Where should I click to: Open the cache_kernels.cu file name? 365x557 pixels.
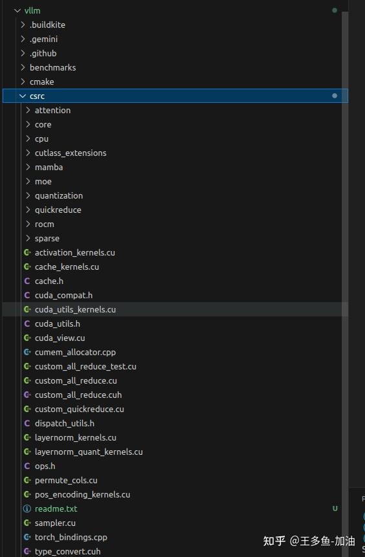(67, 267)
